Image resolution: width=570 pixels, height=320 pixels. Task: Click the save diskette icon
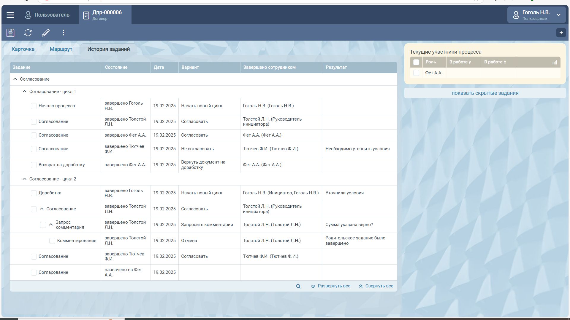[x=10, y=33]
